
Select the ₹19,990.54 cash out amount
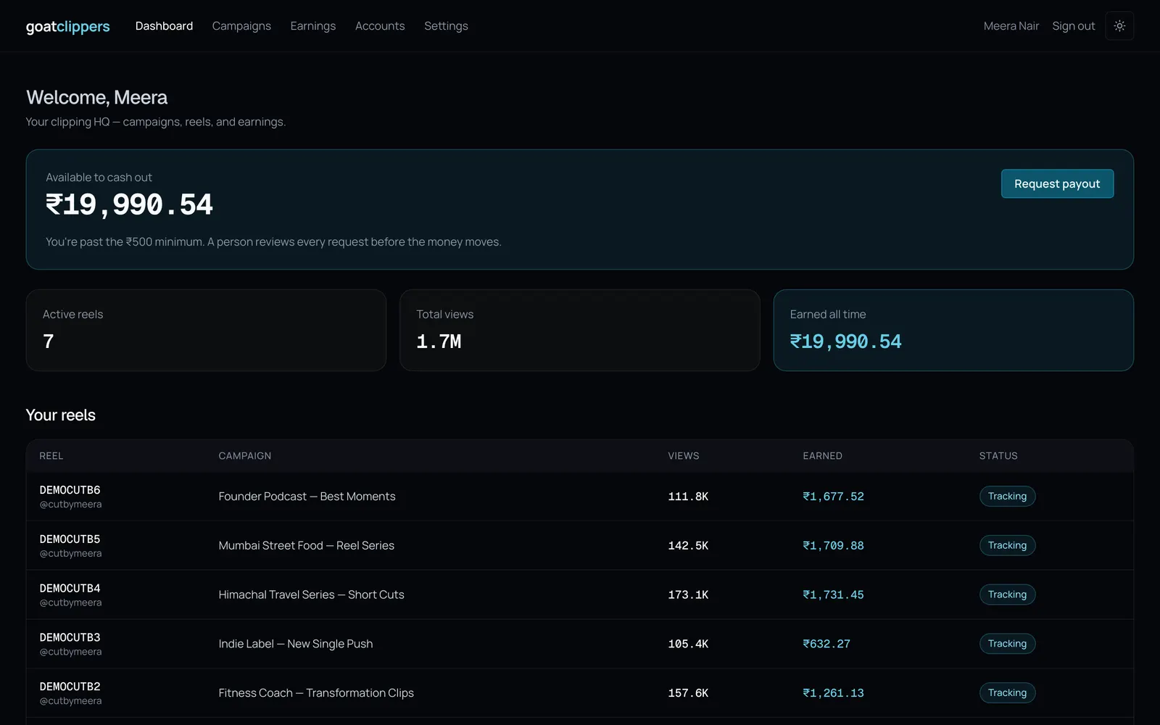point(129,205)
